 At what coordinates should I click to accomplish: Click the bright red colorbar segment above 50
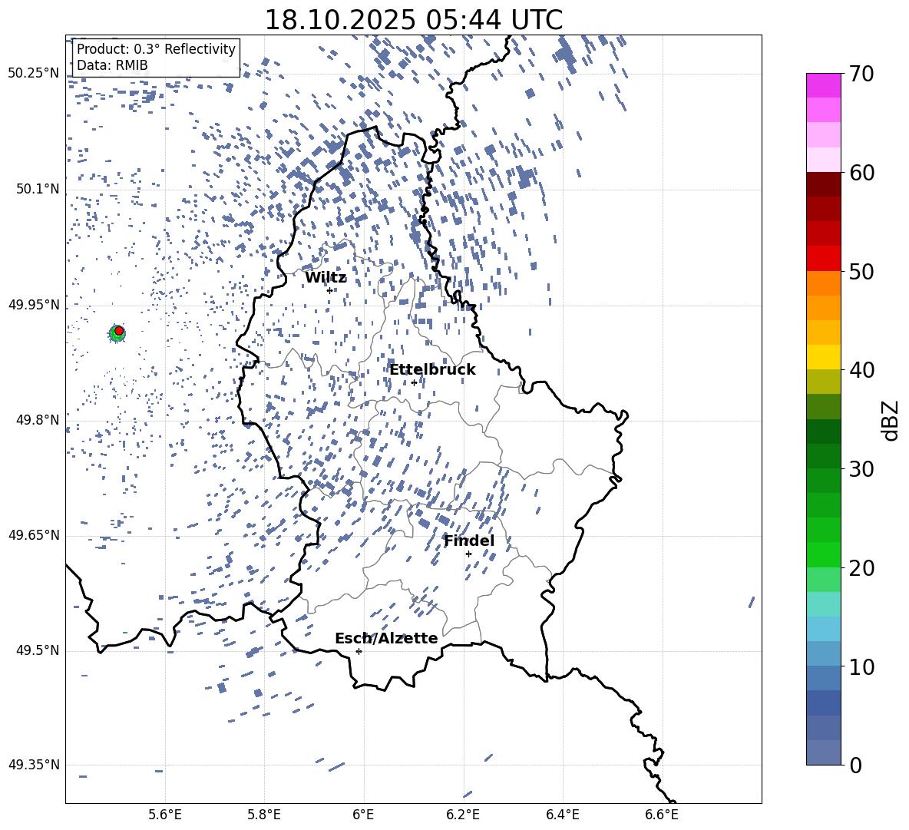(823, 259)
